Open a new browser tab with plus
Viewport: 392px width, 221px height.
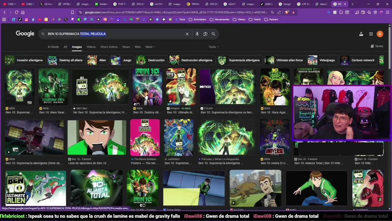[x=352, y=4]
